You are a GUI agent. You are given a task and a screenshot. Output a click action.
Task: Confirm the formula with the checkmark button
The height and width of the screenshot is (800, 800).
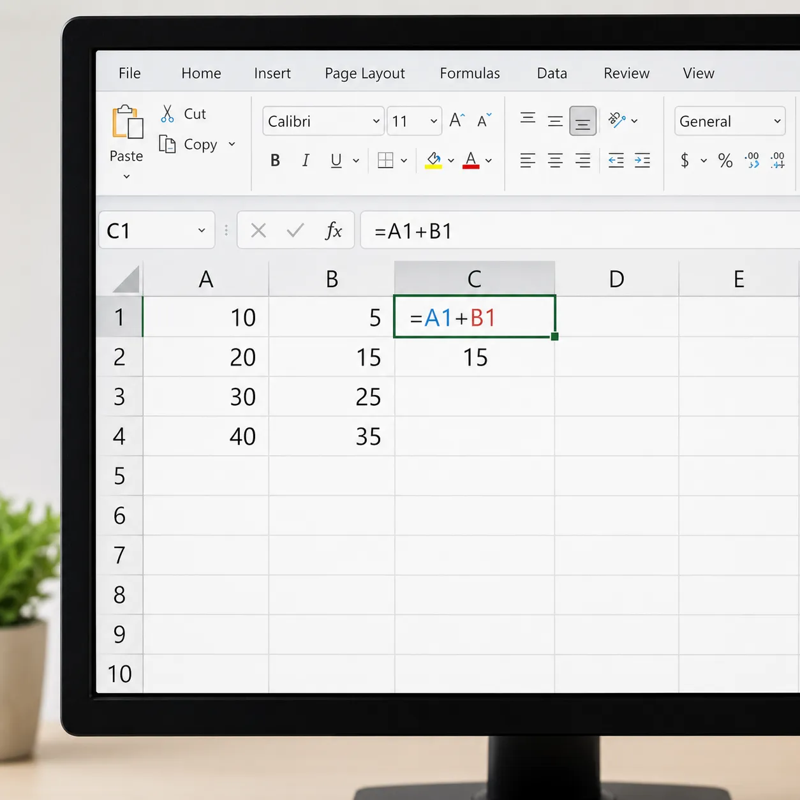click(x=295, y=230)
